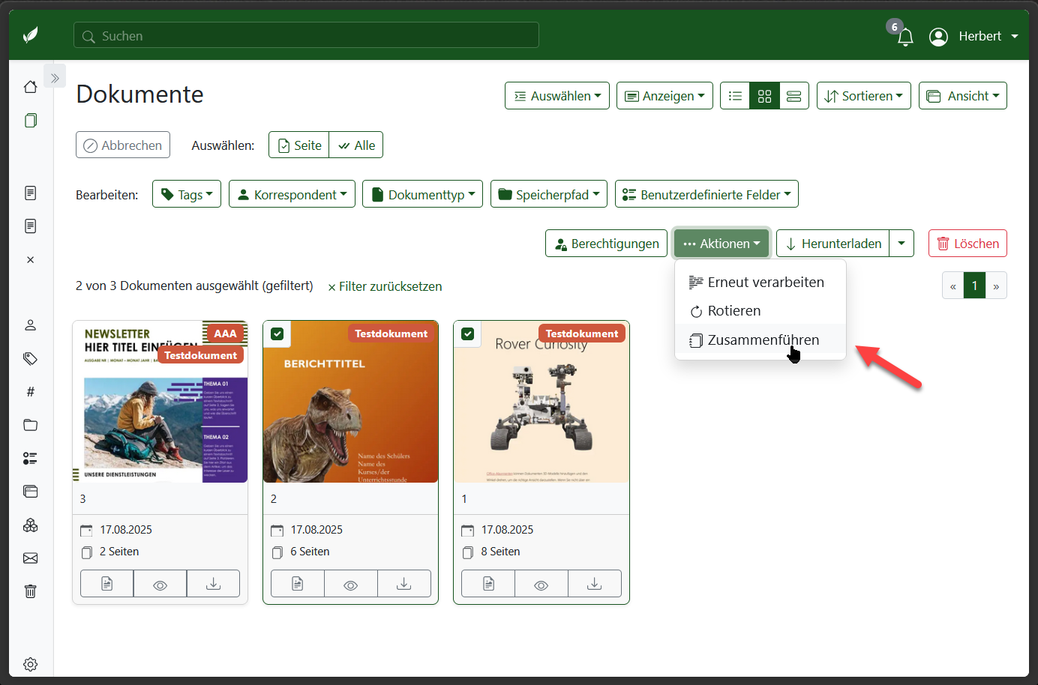Download the Rover Curiosity document card
The height and width of the screenshot is (685, 1038).
point(594,584)
